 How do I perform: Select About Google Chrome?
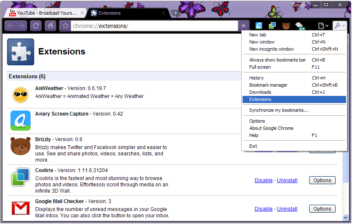coord(294,129)
